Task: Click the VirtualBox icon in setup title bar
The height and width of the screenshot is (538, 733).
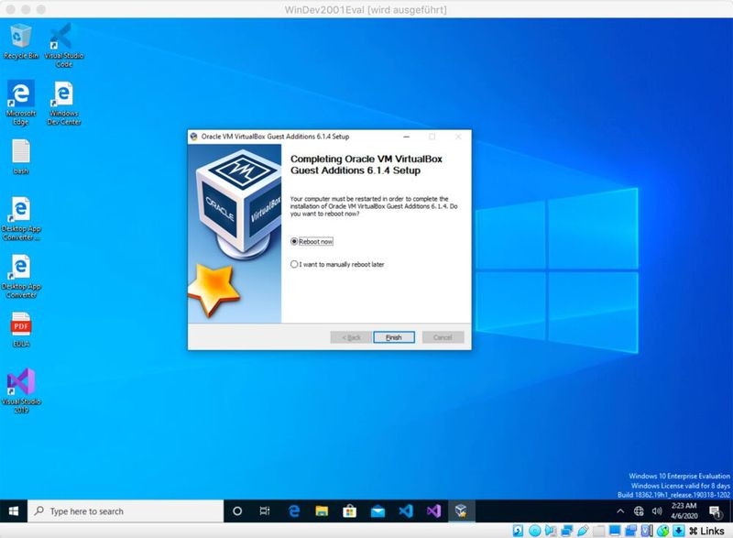Action: [194, 137]
